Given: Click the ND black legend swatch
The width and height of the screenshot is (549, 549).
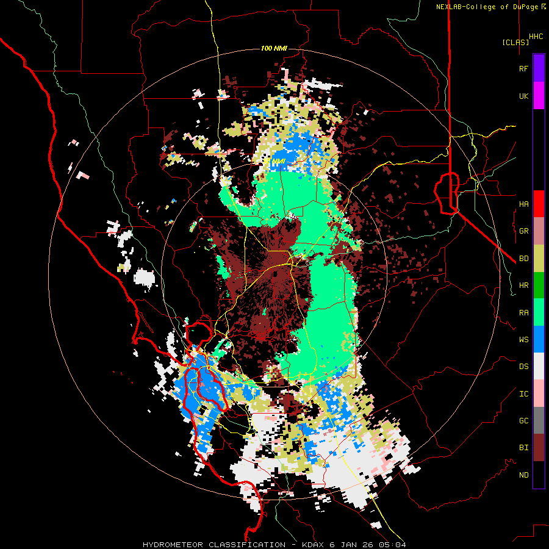Looking at the screenshot, I should (x=539, y=475).
